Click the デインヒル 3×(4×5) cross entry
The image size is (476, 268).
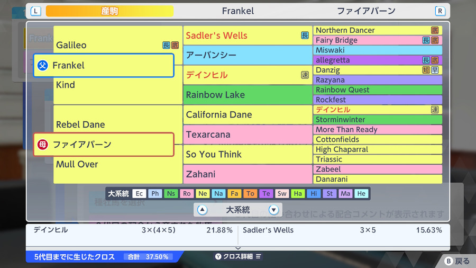pyautogui.click(x=133, y=230)
